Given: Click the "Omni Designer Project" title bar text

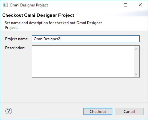Looking at the screenshot, I should [29, 5].
